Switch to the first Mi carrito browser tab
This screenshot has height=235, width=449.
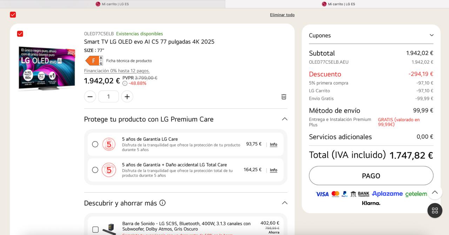point(112,4)
